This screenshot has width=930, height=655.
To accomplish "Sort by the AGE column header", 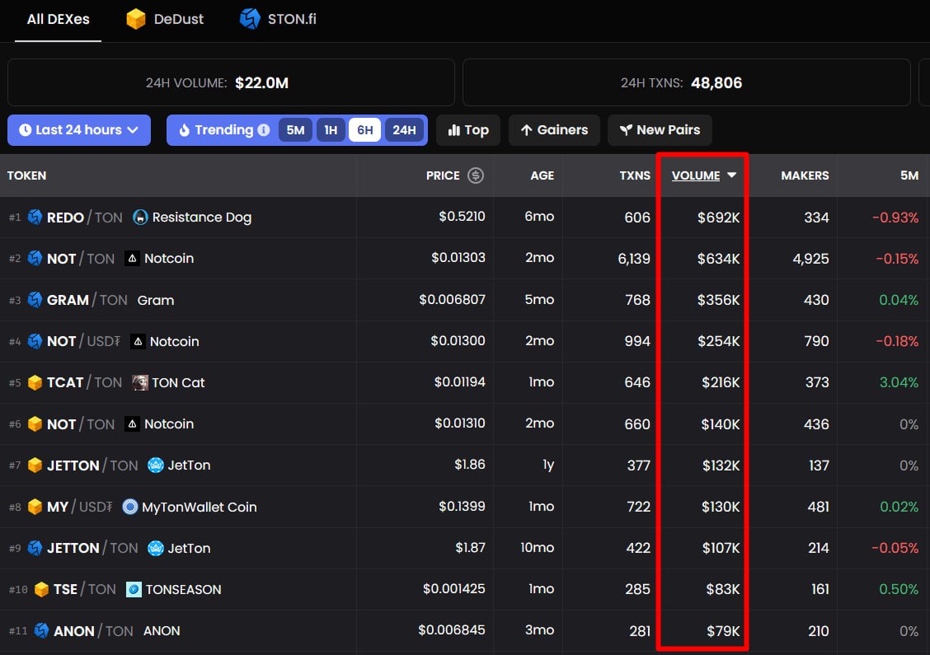I will tap(542, 175).
